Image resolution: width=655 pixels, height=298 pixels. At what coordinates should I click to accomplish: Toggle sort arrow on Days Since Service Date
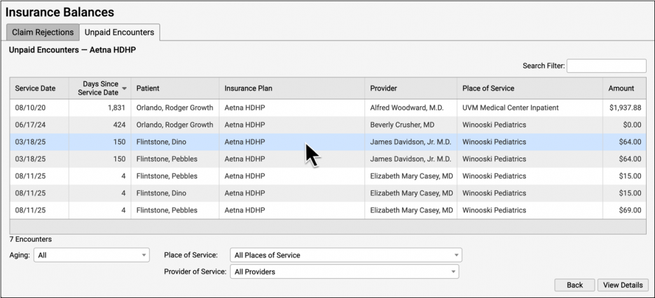125,88
